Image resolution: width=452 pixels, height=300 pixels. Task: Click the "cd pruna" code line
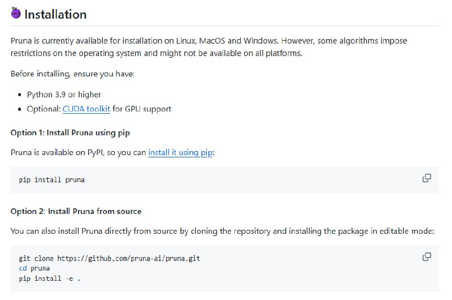[34, 268]
